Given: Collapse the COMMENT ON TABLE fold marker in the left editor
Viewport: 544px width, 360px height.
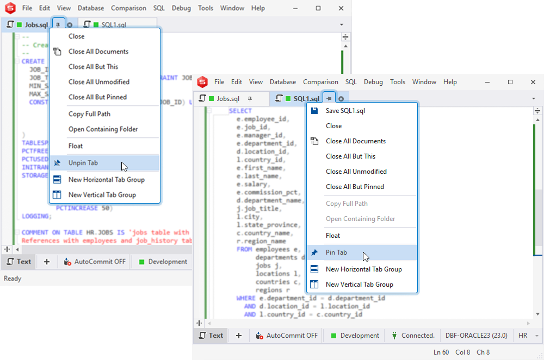Looking at the screenshot, I should (17, 232).
